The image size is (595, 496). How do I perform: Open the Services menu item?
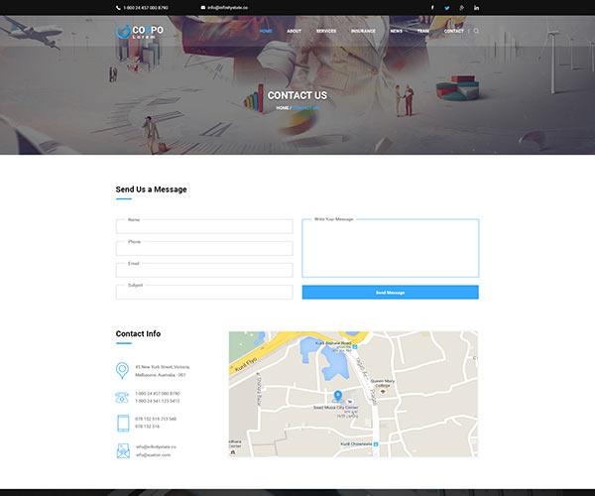(326, 31)
